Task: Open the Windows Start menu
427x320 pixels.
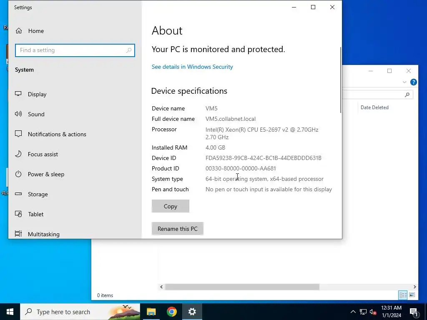Action: coord(10,312)
